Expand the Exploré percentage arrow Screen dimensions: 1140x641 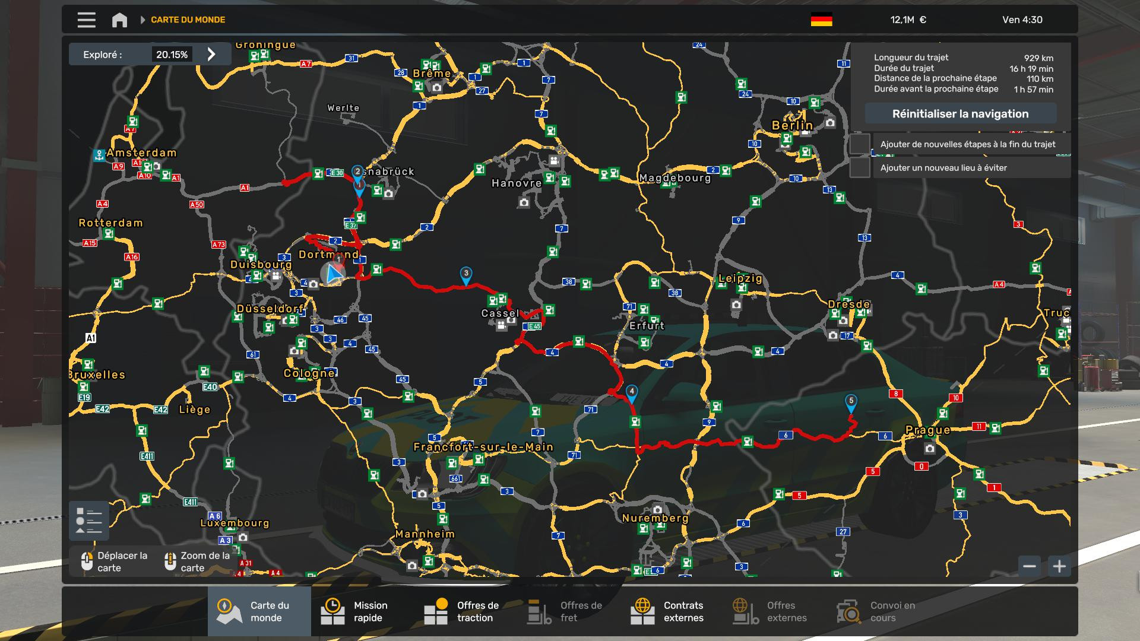pyautogui.click(x=211, y=55)
